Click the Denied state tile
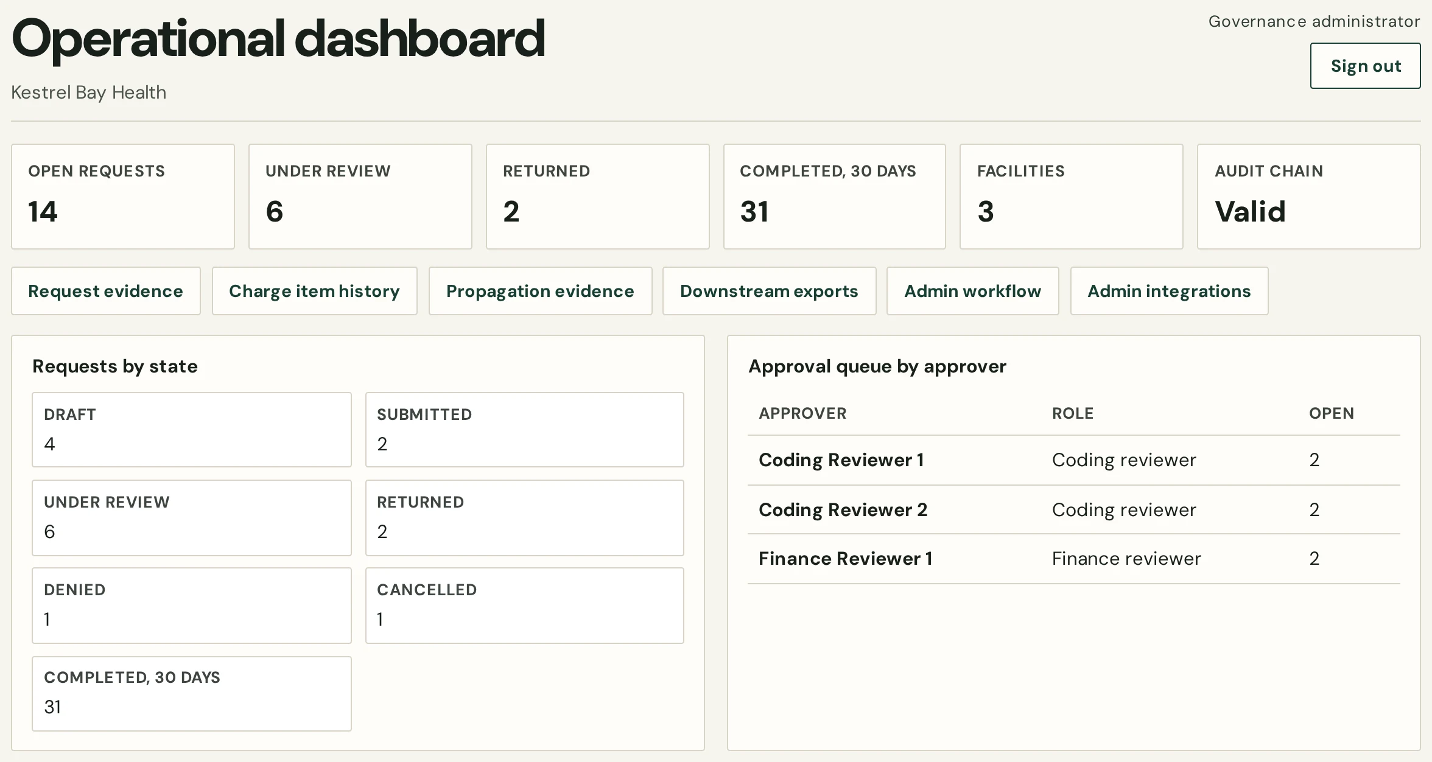 [x=192, y=606]
